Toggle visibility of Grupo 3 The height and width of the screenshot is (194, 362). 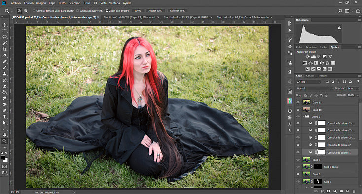[298, 117]
